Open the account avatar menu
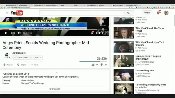175x98 pixels. [166, 13]
